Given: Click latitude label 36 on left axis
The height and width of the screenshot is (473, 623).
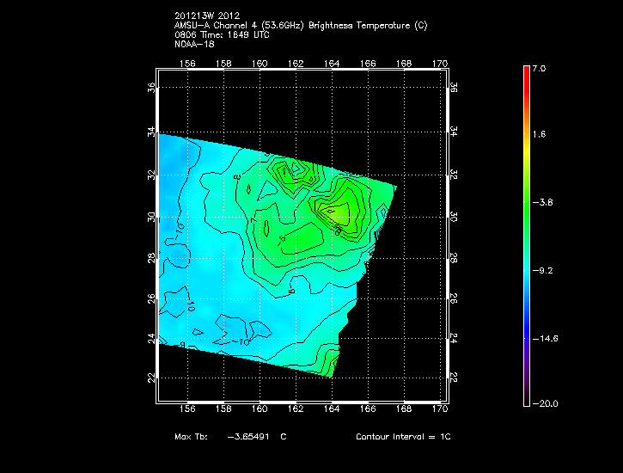Looking at the screenshot, I should (x=151, y=88).
